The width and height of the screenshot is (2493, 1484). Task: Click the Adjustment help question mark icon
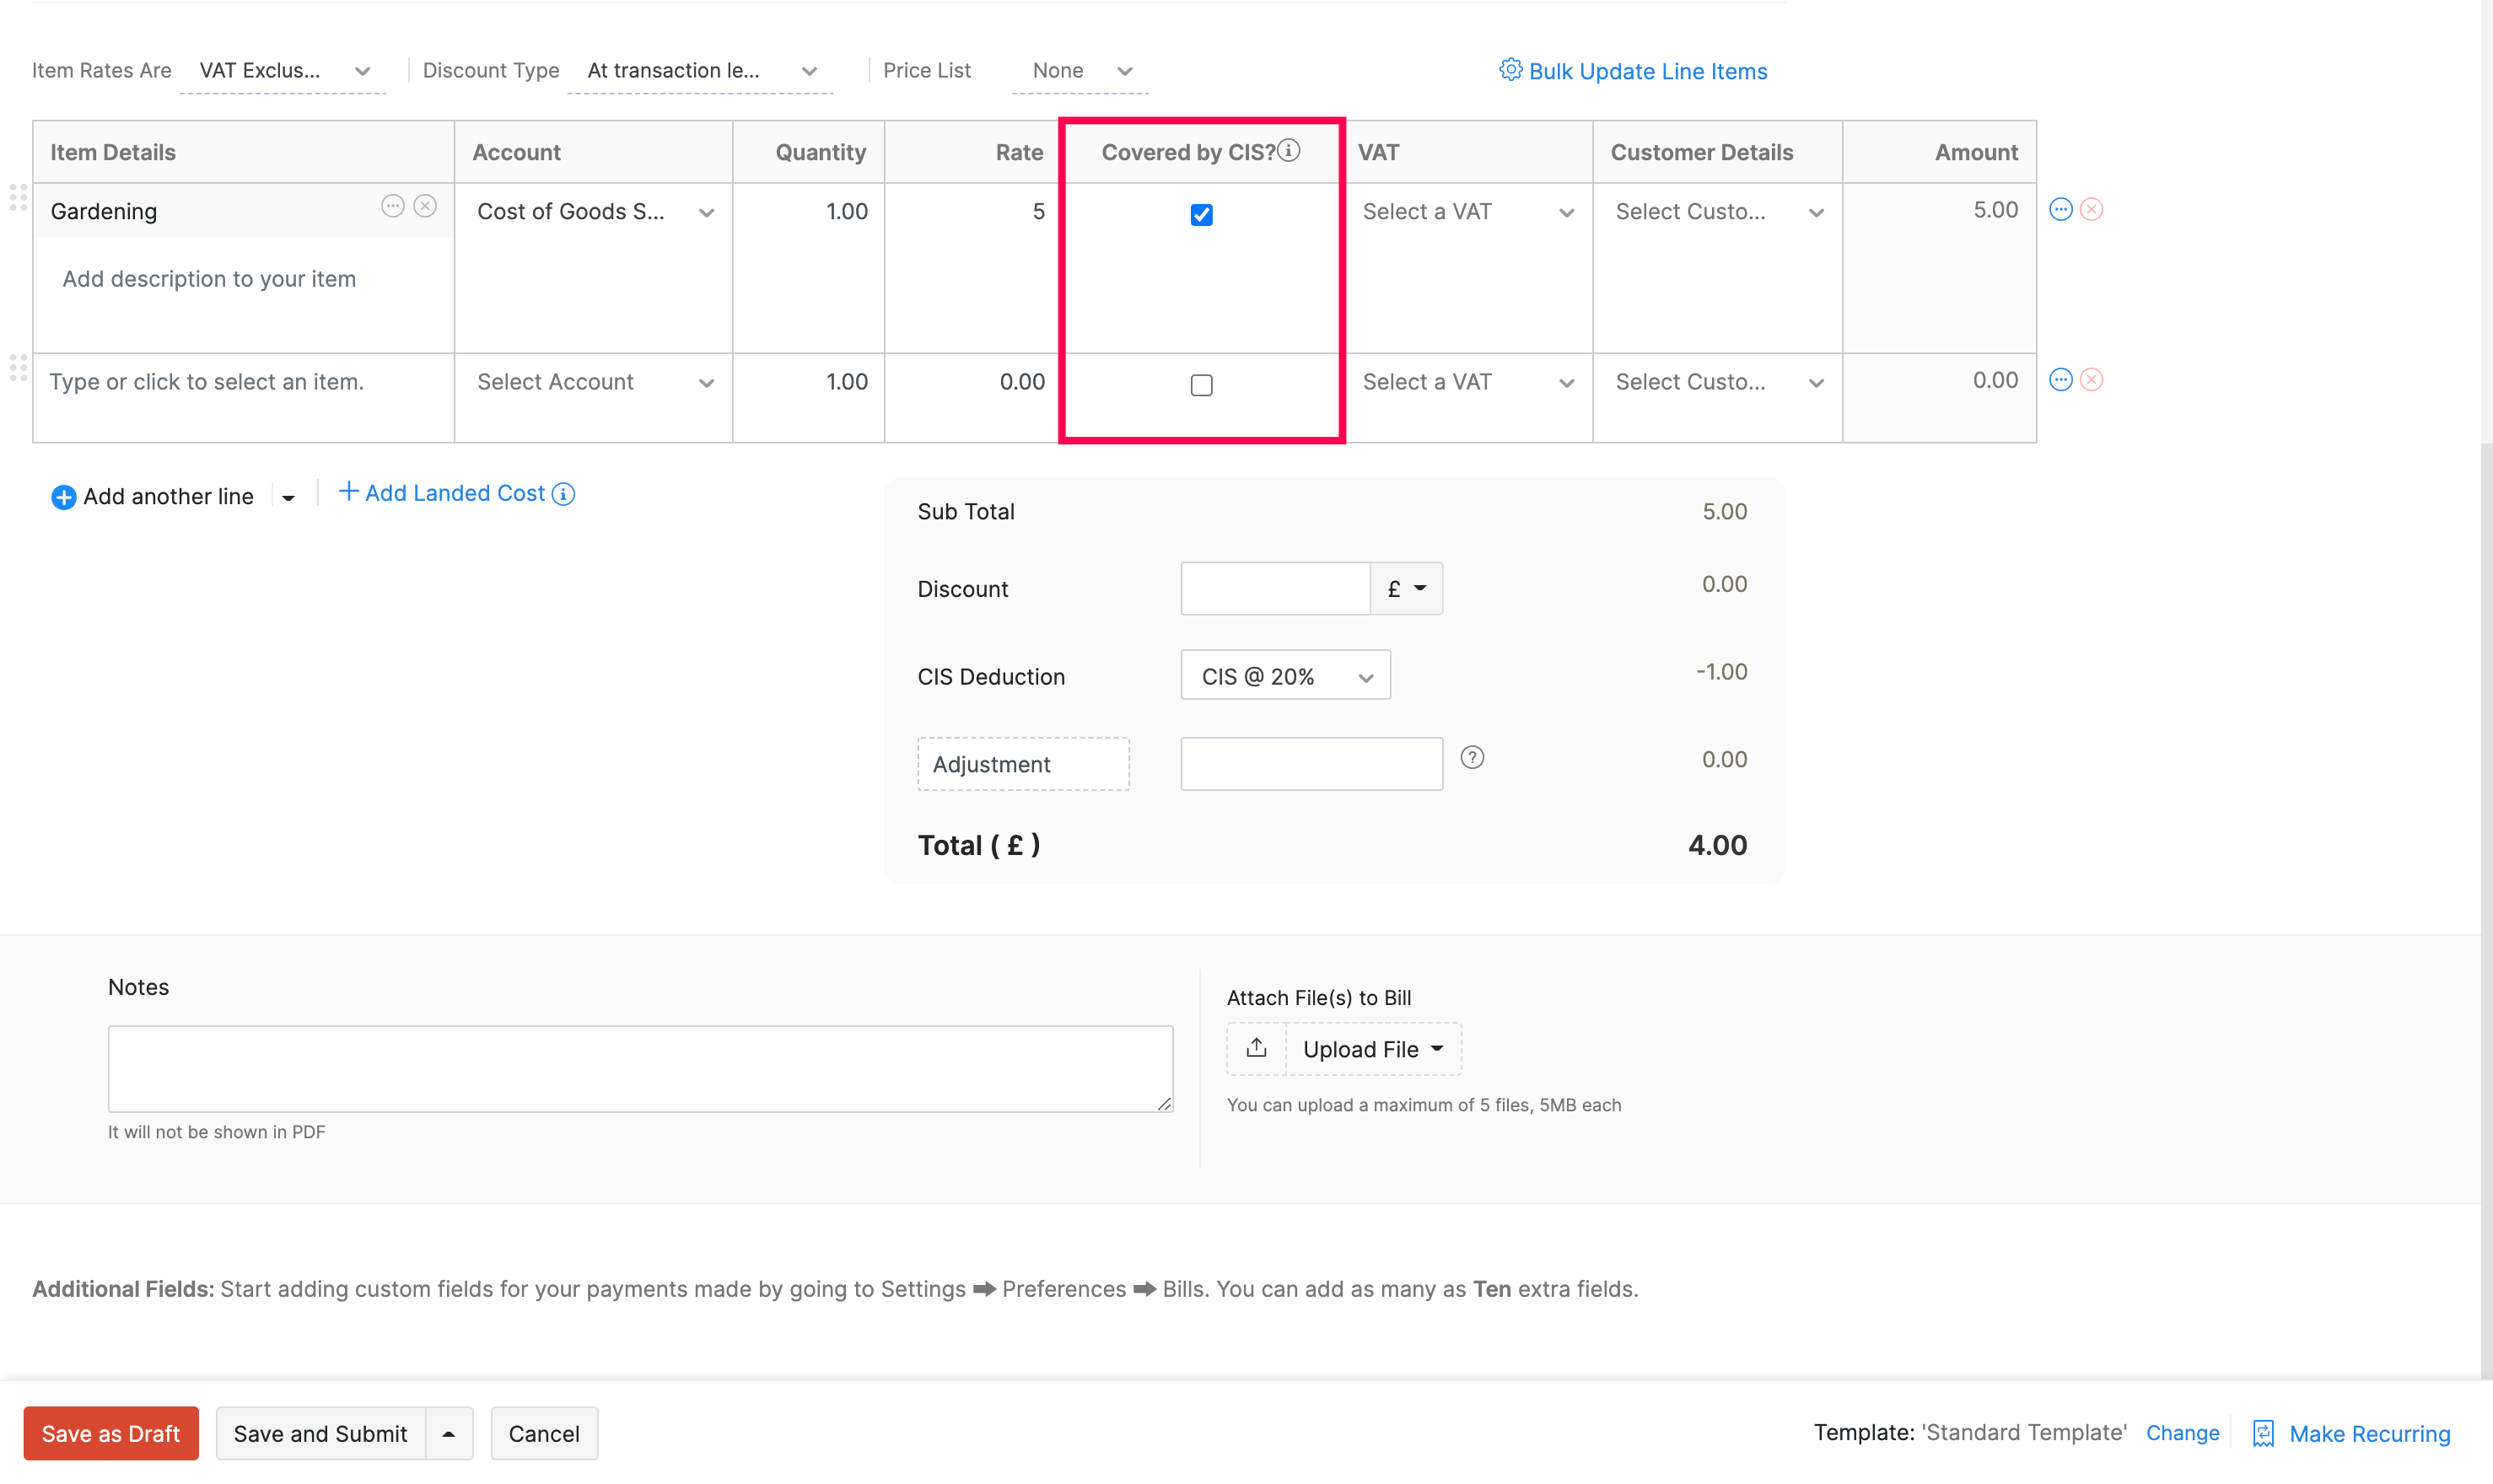pyautogui.click(x=1473, y=758)
